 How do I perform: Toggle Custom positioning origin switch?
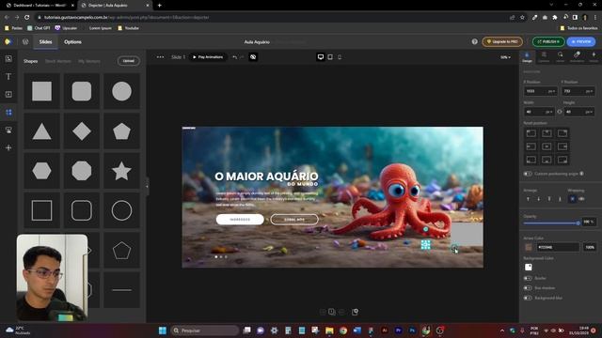tap(528, 174)
